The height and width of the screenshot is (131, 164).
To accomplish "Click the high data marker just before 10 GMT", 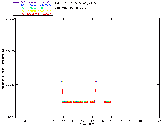I will click(62, 81).
